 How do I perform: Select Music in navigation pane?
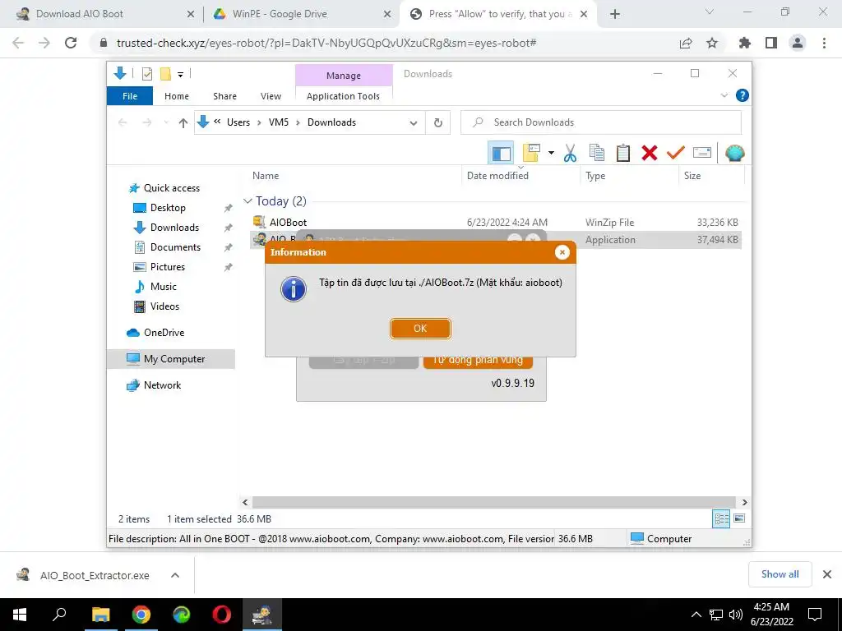point(164,287)
